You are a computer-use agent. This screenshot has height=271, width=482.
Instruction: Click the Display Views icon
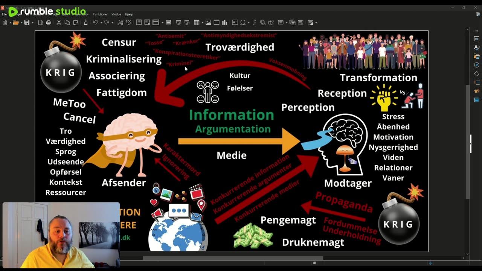click(x=156, y=23)
